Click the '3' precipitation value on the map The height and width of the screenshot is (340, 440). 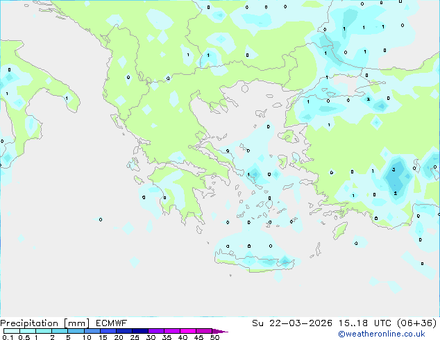click(x=394, y=170)
